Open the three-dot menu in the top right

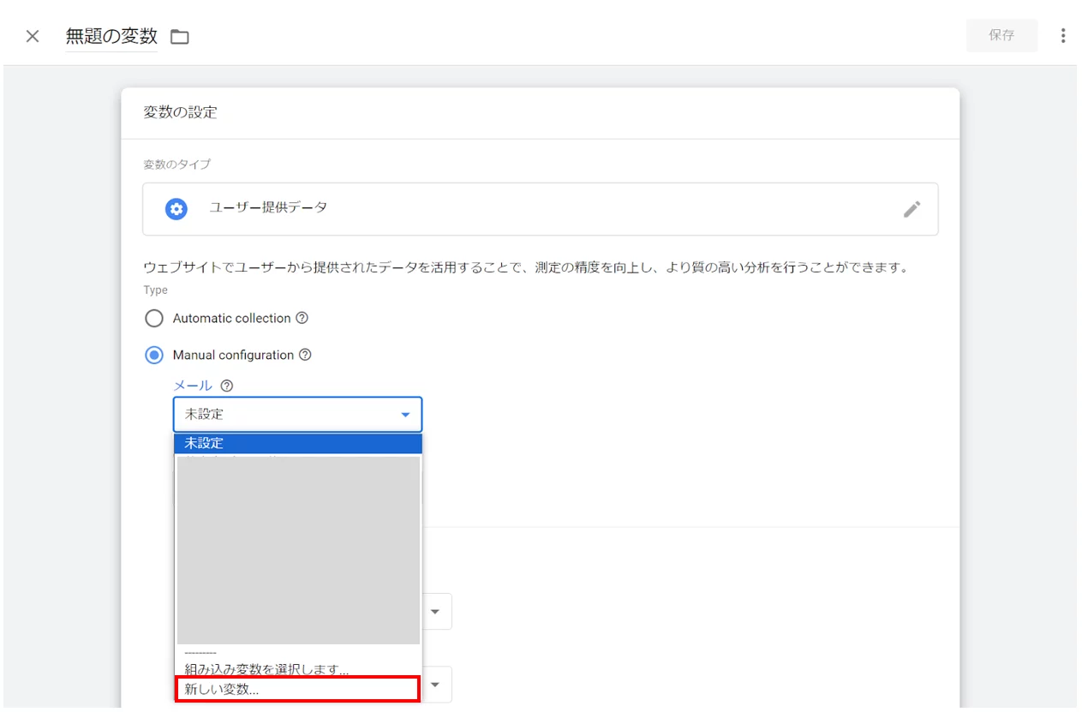[x=1063, y=35]
